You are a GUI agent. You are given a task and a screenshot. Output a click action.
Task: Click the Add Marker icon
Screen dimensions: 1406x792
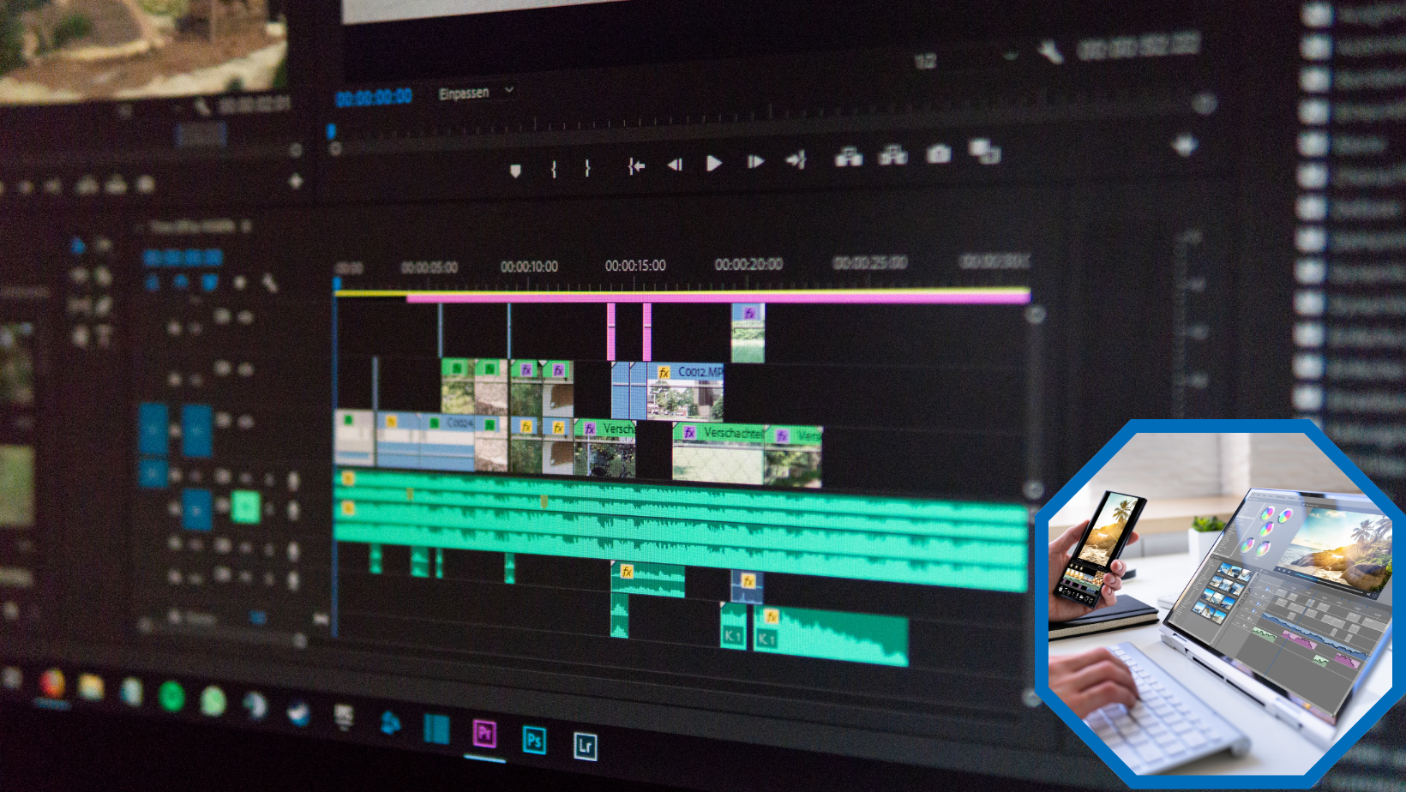515,171
